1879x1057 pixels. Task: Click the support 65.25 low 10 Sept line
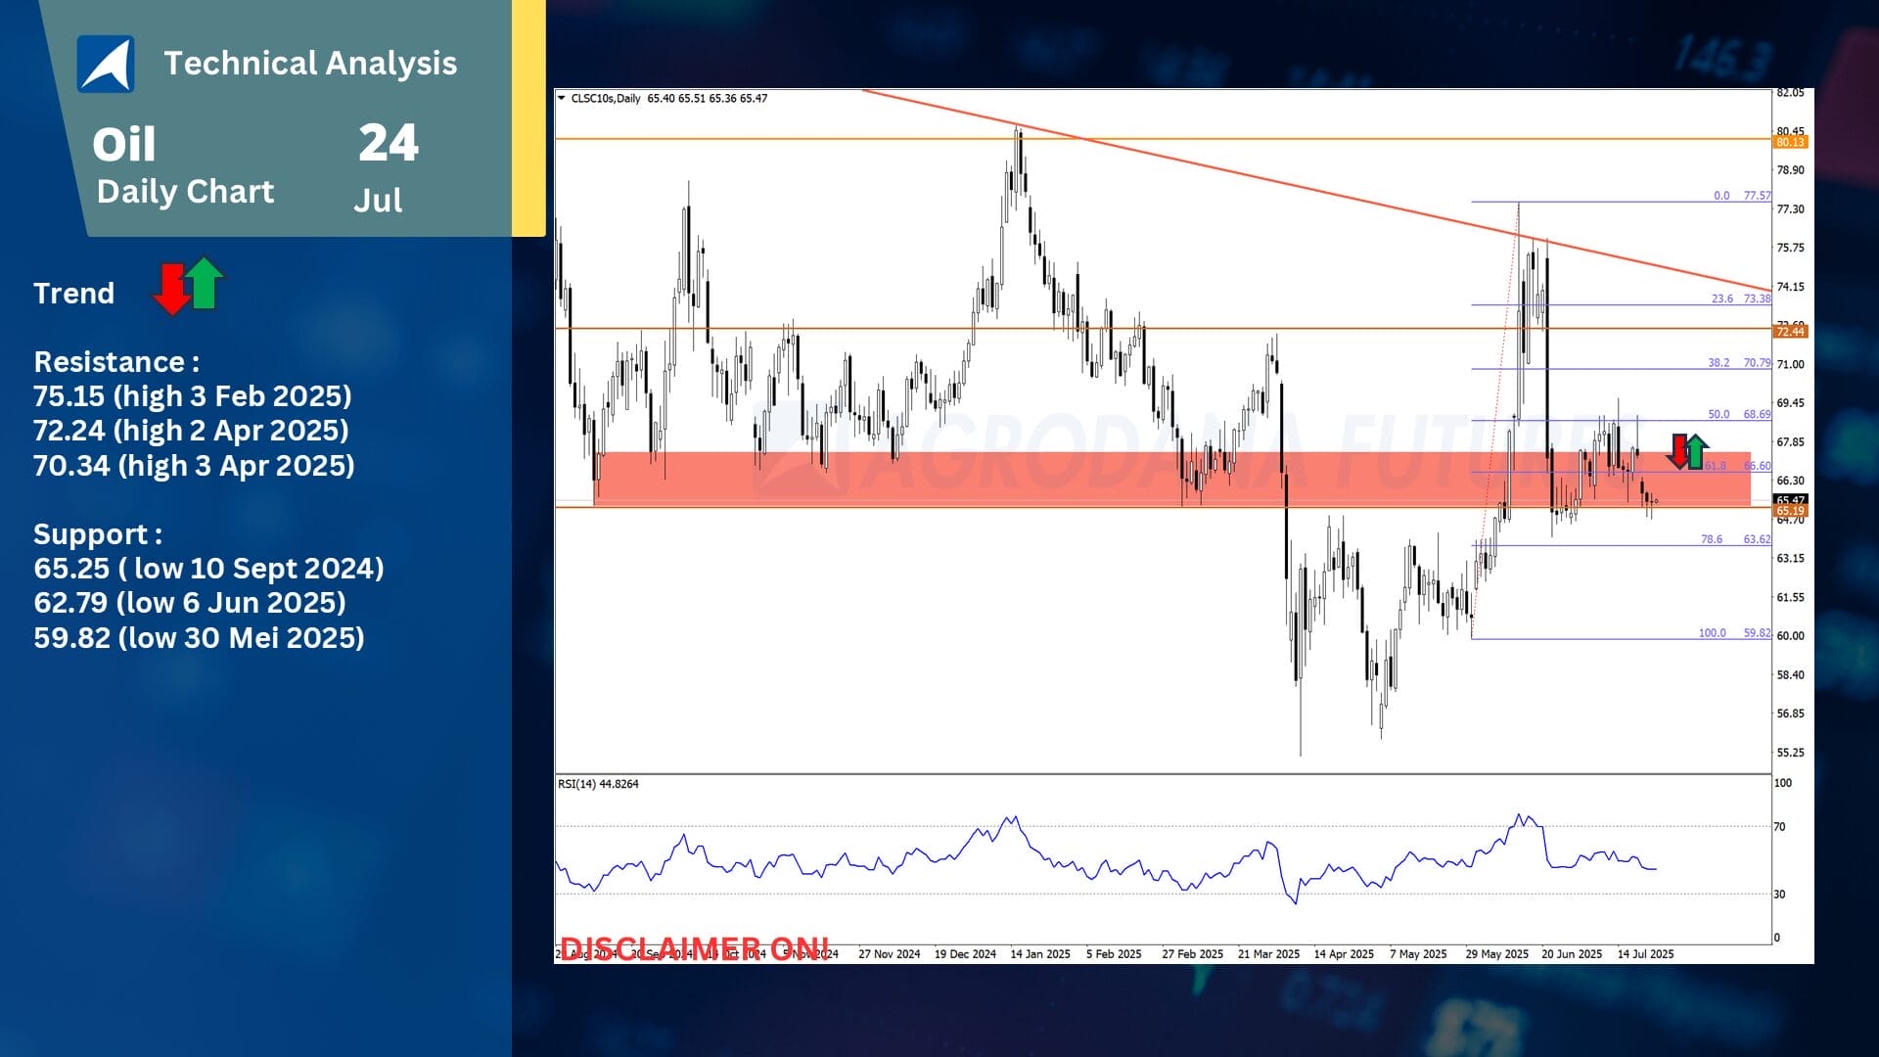pos(208,569)
